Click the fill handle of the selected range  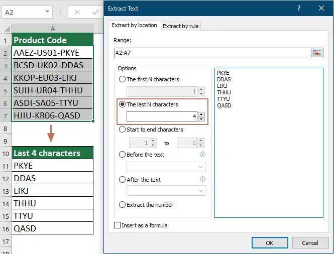coord(93,121)
